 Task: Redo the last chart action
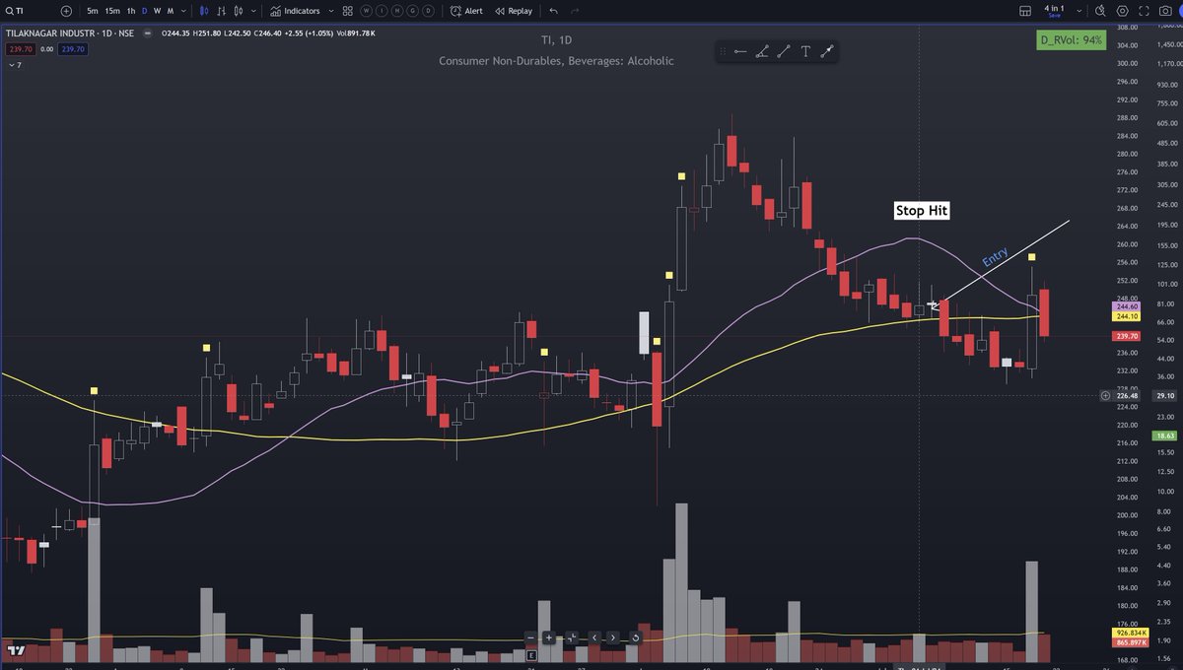tap(575, 11)
